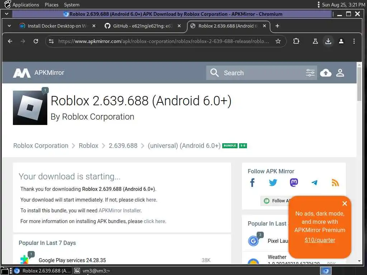
Task: Click the scrollbar down arrow
Action: [x=359, y=261]
